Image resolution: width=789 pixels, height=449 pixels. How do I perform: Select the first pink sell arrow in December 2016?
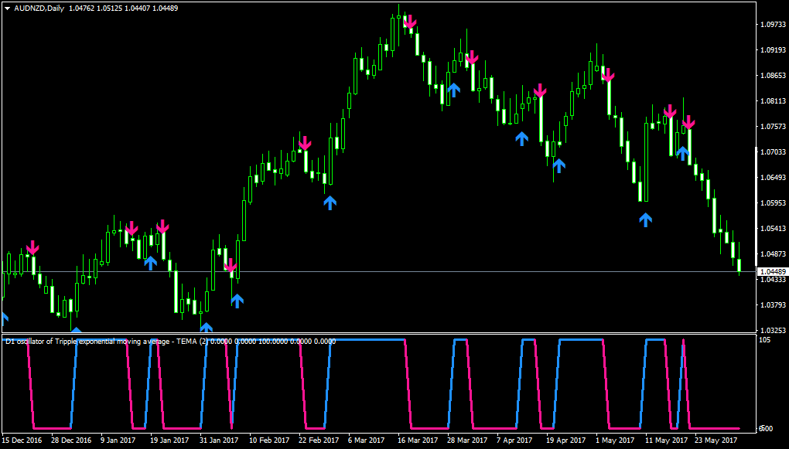click(x=32, y=247)
